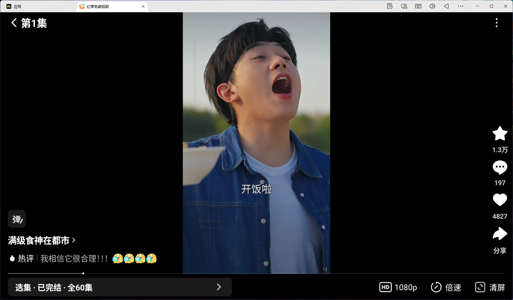This screenshot has height=300, width=513.
Task: Click the document-clock icon in title bar
Action: [x=390, y=6]
